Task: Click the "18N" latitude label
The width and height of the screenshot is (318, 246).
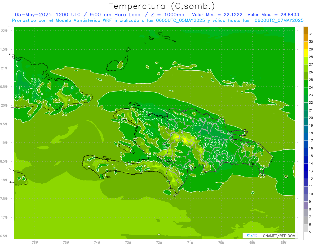Action: coord(4,180)
